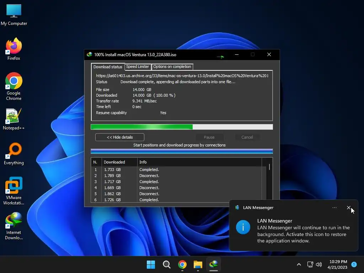
Task: Click the Info column header
Action: (x=199, y=162)
